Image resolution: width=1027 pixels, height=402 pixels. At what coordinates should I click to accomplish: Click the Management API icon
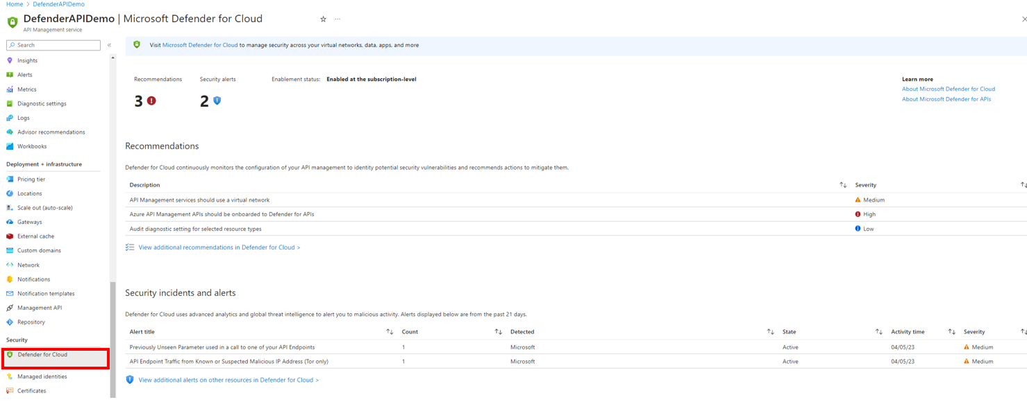coord(10,308)
